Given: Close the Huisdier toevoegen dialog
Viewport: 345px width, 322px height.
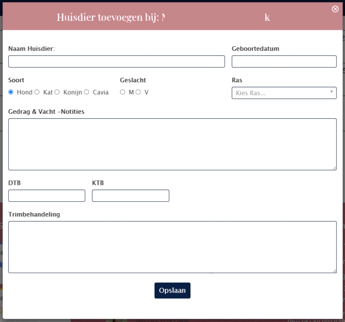Looking at the screenshot, I should pos(335,9).
